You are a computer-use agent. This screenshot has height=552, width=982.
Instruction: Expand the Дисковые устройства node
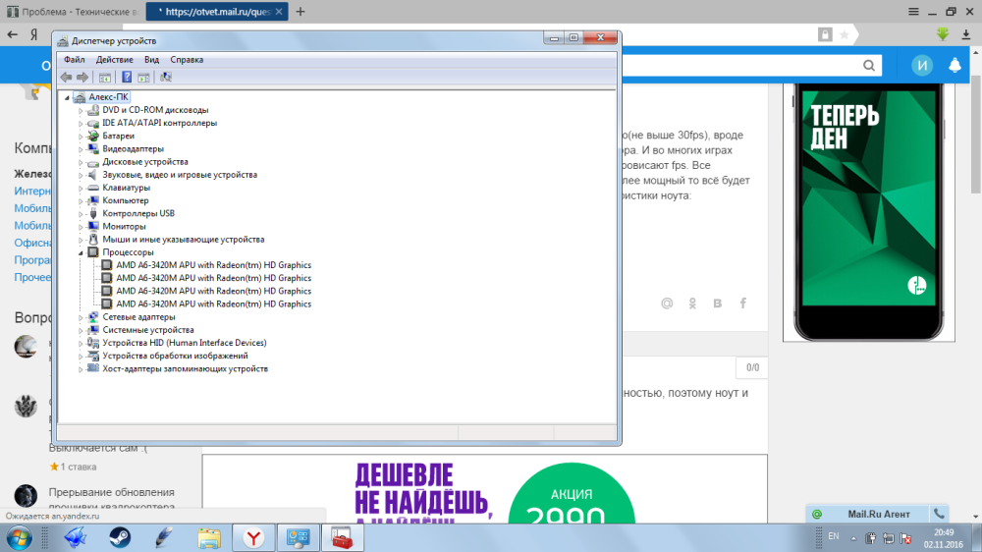pyautogui.click(x=81, y=162)
